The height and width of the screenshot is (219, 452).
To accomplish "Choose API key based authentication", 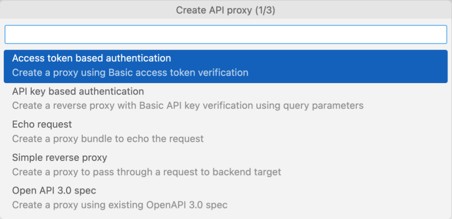I will click(78, 91).
